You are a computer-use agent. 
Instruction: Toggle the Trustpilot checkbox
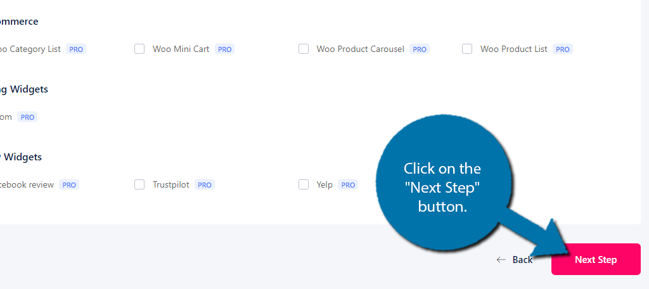coord(139,184)
